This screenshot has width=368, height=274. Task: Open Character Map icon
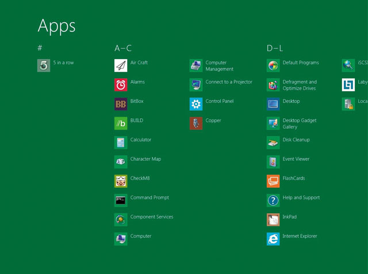(x=121, y=162)
